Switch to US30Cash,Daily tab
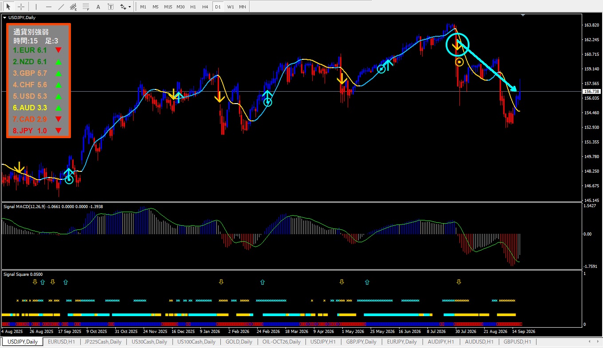This screenshot has height=348, width=603. 149,342
